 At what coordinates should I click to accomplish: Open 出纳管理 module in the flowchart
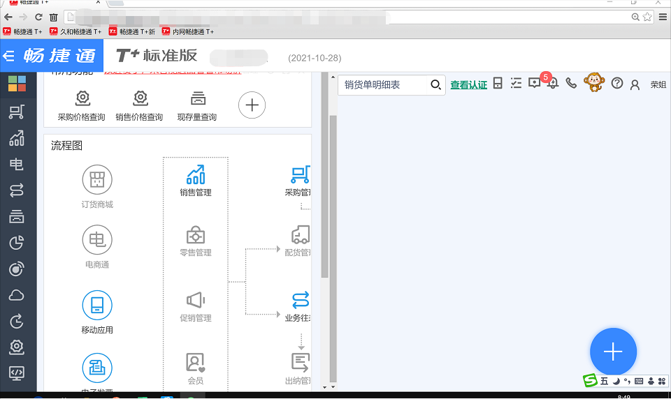298,369
